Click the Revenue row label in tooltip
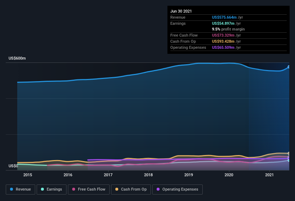The width and height of the screenshot is (295, 201). coord(178,17)
